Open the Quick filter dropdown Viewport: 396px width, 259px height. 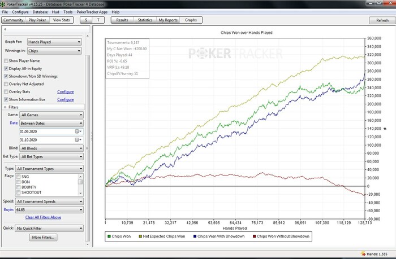tap(49, 229)
